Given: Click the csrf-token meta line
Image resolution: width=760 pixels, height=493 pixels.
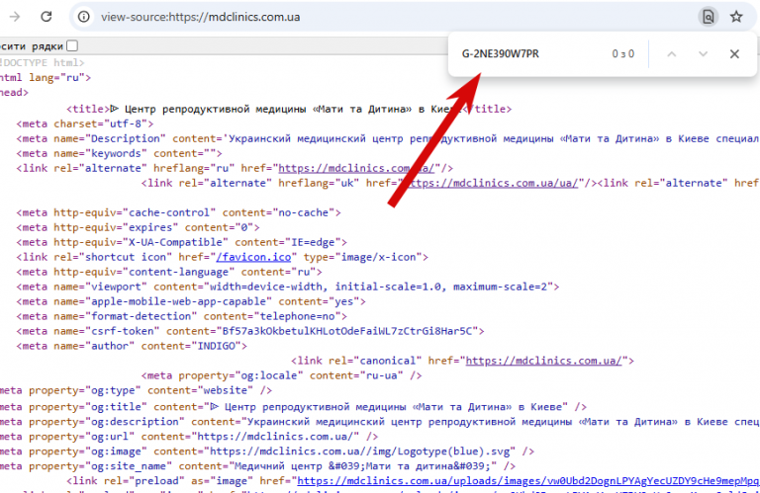Looking at the screenshot, I should (250, 331).
